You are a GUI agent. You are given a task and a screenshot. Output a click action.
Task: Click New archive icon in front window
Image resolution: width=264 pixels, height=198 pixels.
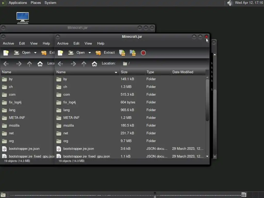[60, 53]
